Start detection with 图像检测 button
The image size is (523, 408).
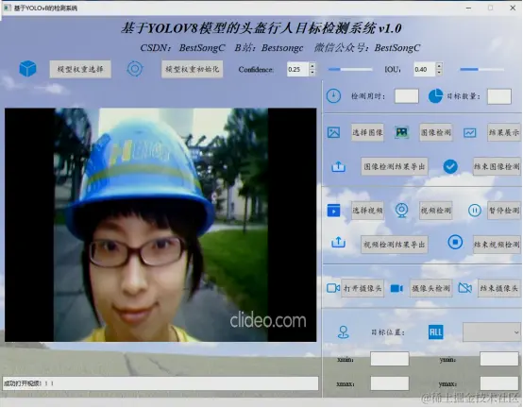(x=435, y=132)
